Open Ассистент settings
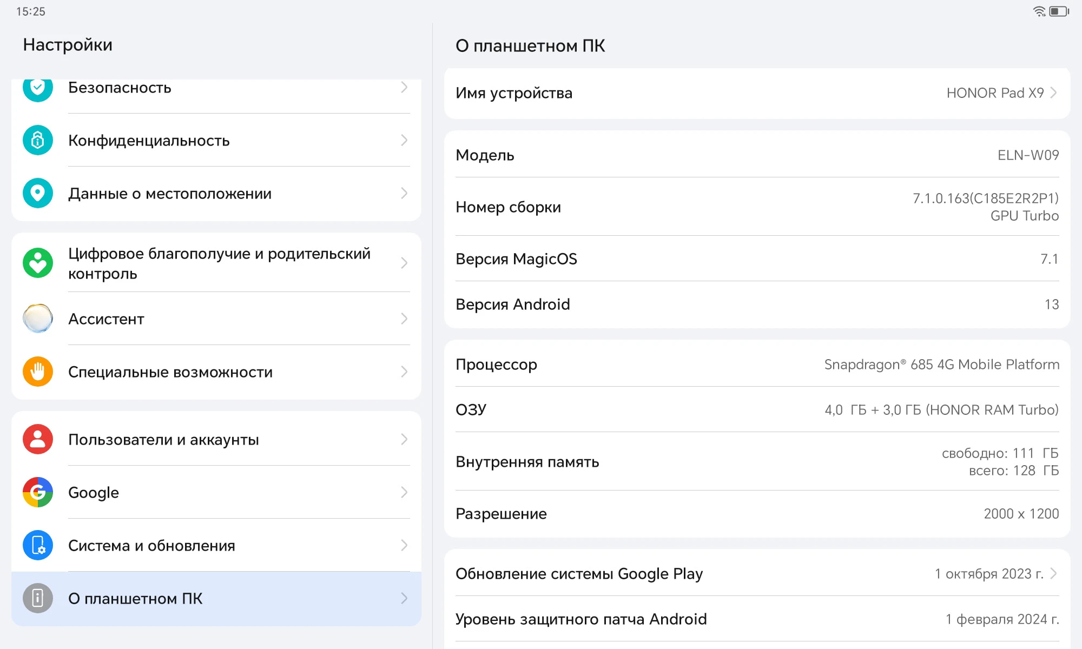 click(216, 319)
